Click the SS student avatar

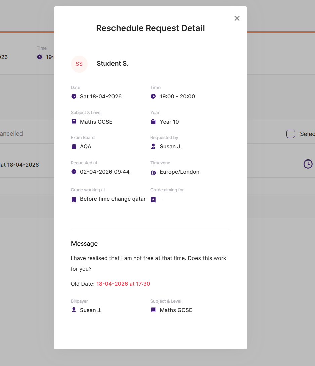79,64
